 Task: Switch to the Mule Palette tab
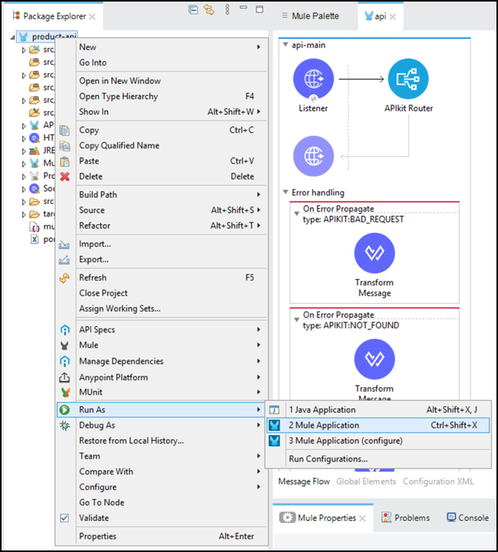(310, 15)
